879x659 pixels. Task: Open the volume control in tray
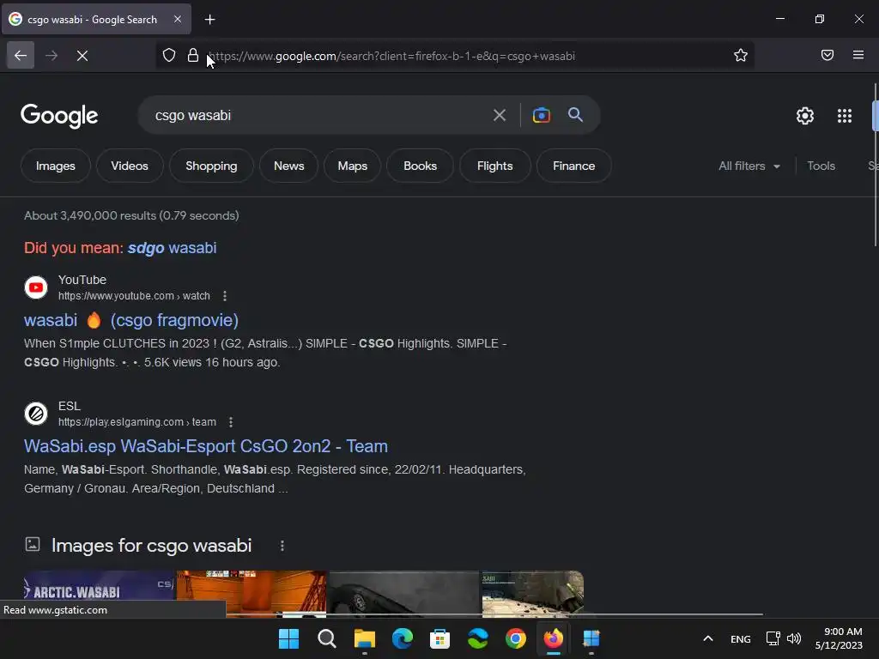coord(794,638)
